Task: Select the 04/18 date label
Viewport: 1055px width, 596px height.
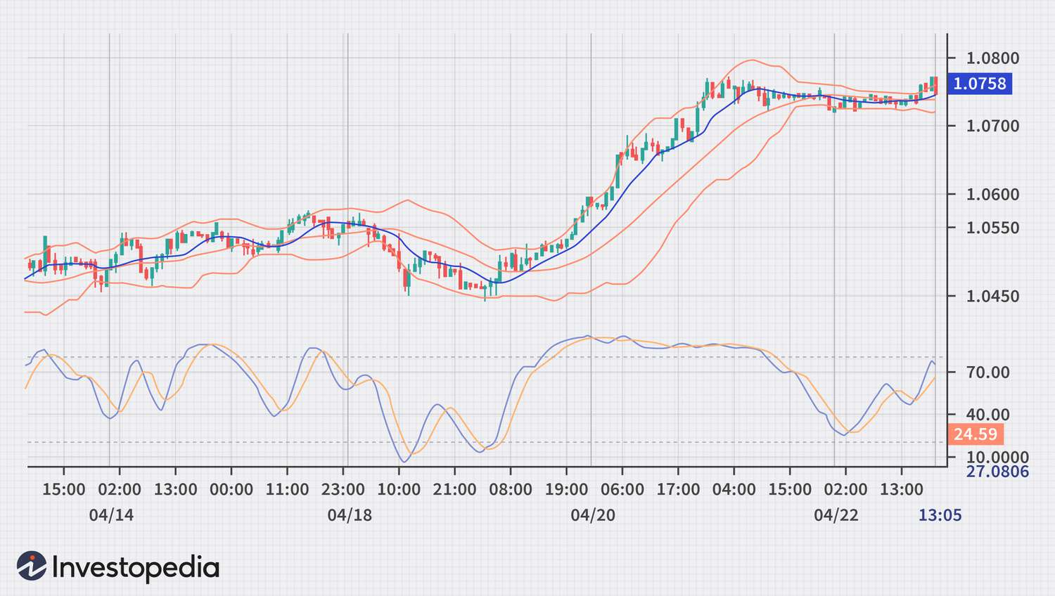Action: point(350,515)
